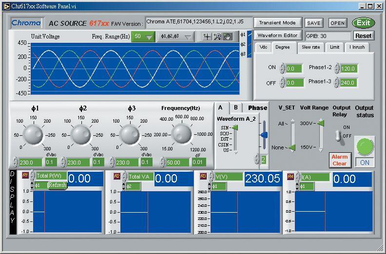
Task: Open the Freq. Range (Hz) dropdown
Action: [x=143, y=37]
